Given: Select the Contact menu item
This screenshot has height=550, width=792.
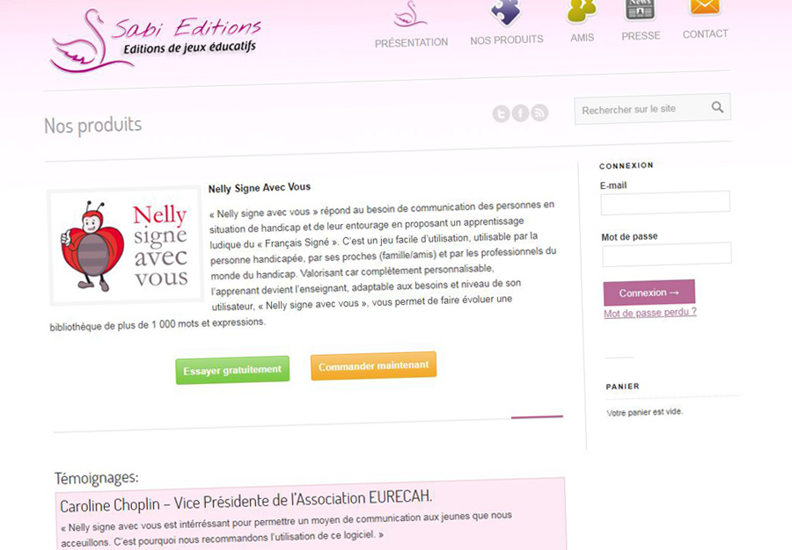Looking at the screenshot, I should tap(705, 34).
